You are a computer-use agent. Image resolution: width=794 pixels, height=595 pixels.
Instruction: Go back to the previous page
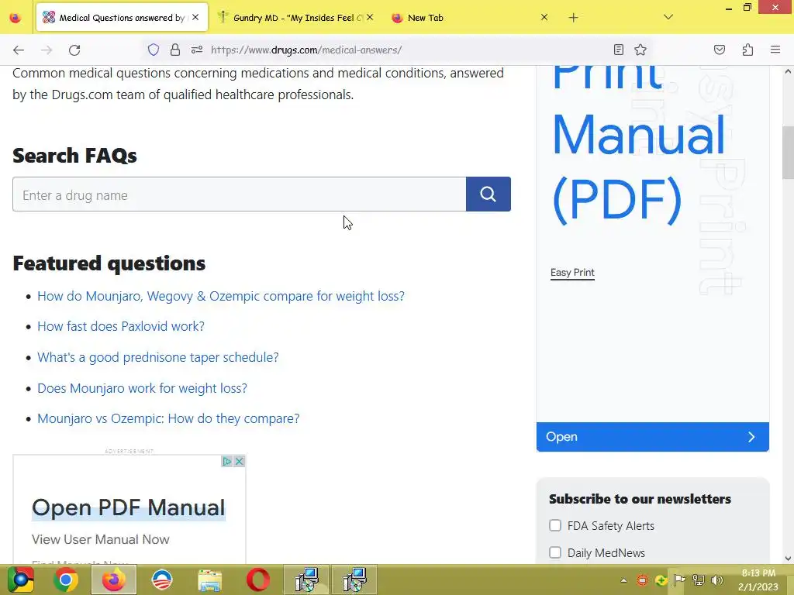click(19, 50)
